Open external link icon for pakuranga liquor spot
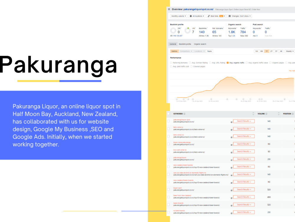Viewport: 295px width, 222px height. click(x=231, y=122)
